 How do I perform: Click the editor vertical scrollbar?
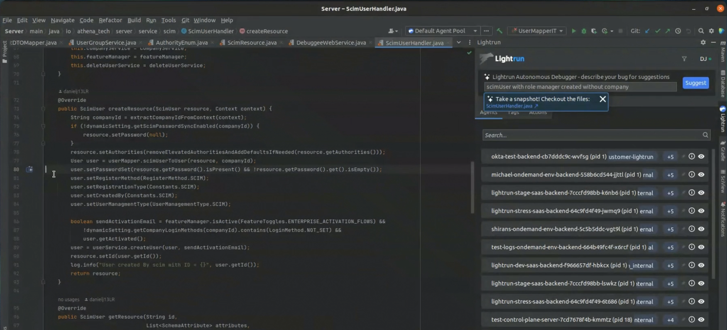472,187
